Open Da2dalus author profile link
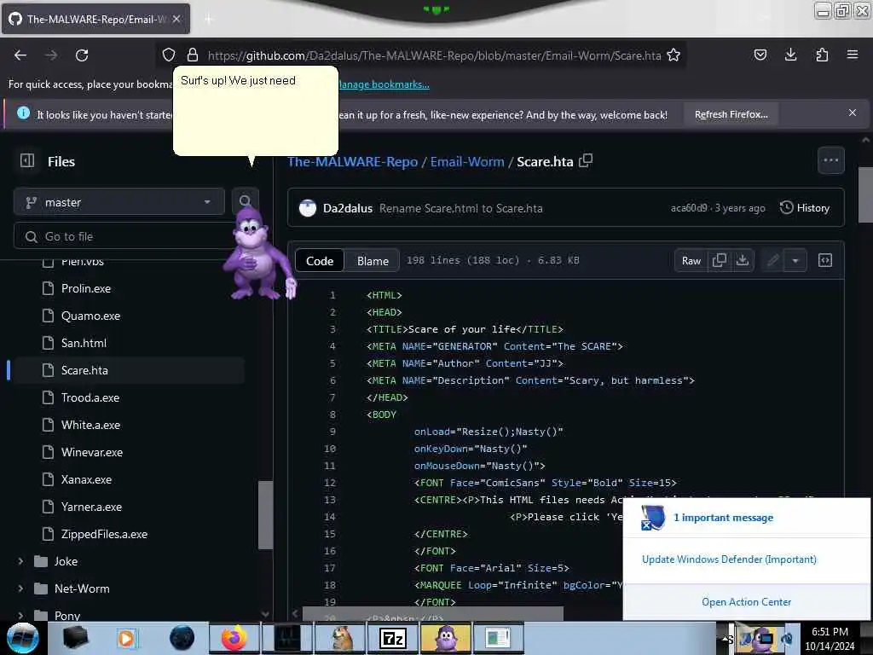This screenshot has height=655, width=873. click(348, 208)
